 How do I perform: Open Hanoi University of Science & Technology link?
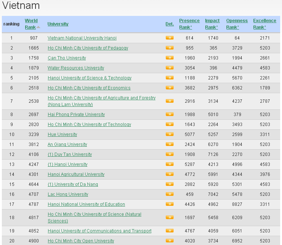point(89,78)
